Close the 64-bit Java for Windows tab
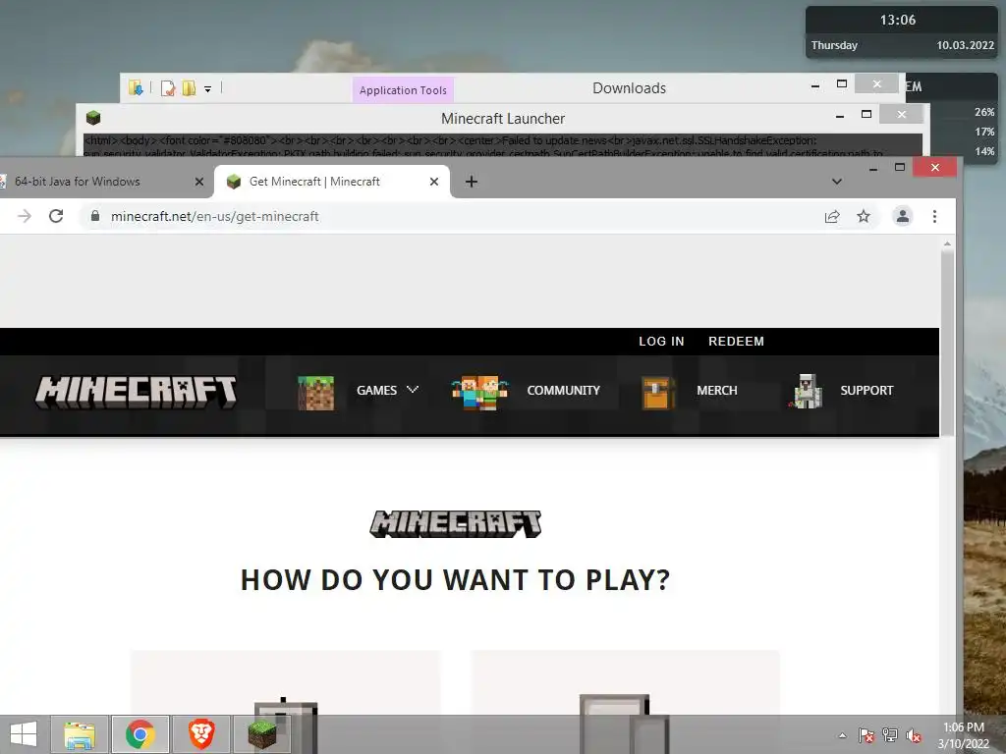Image resolution: width=1006 pixels, height=754 pixels. pyautogui.click(x=198, y=182)
